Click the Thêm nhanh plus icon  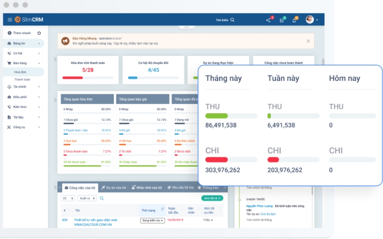coord(9,33)
